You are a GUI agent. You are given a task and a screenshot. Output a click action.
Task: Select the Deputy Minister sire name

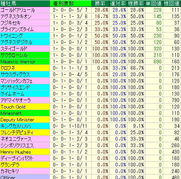pyautogui.click(x=17, y=120)
